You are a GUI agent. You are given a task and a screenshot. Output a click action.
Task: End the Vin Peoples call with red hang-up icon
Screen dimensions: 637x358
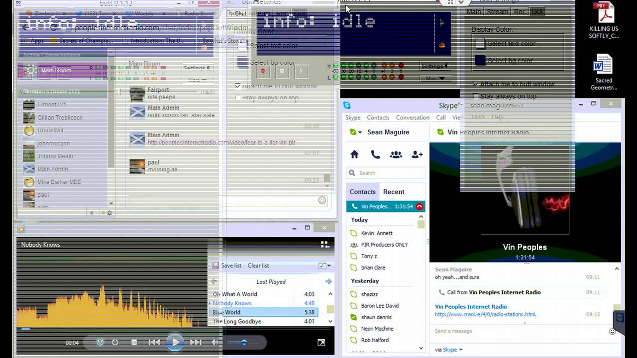[x=420, y=206]
